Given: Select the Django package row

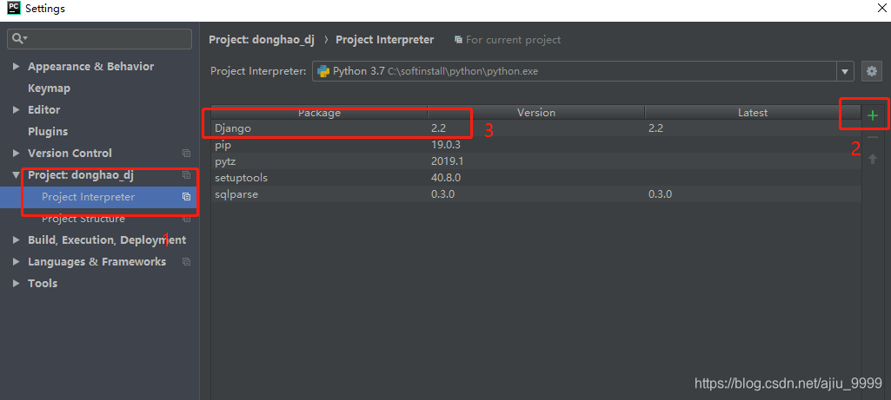Looking at the screenshot, I should click(x=536, y=128).
